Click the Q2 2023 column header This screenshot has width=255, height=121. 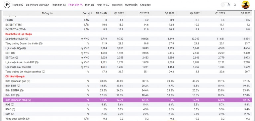pos(245,13)
